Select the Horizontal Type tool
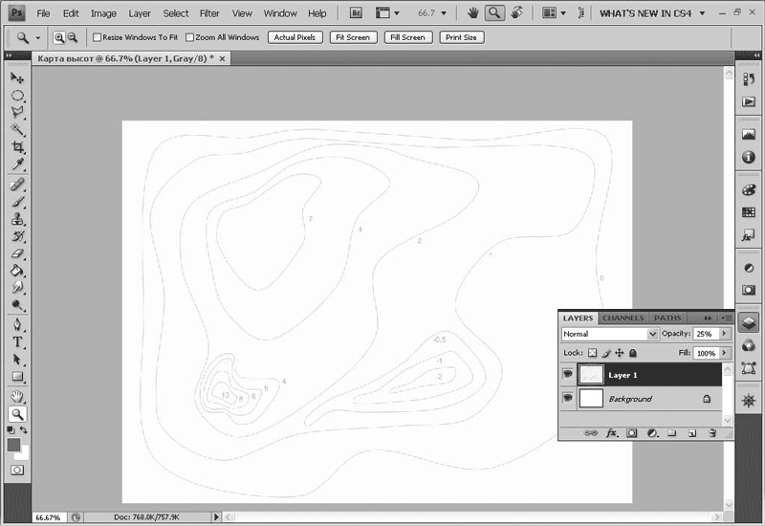 pyautogui.click(x=17, y=341)
